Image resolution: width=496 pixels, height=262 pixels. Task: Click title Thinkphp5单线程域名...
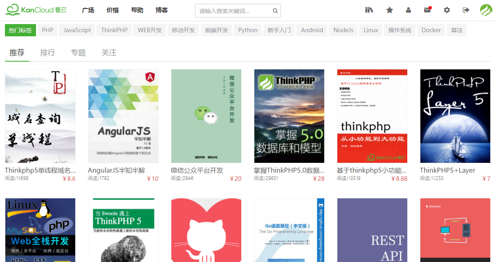[x=40, y=170]
